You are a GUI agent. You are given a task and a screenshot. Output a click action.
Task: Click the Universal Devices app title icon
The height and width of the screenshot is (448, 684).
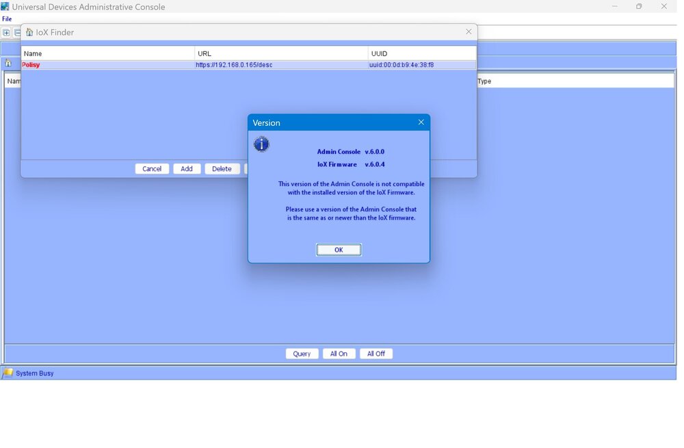click(5, 7)
